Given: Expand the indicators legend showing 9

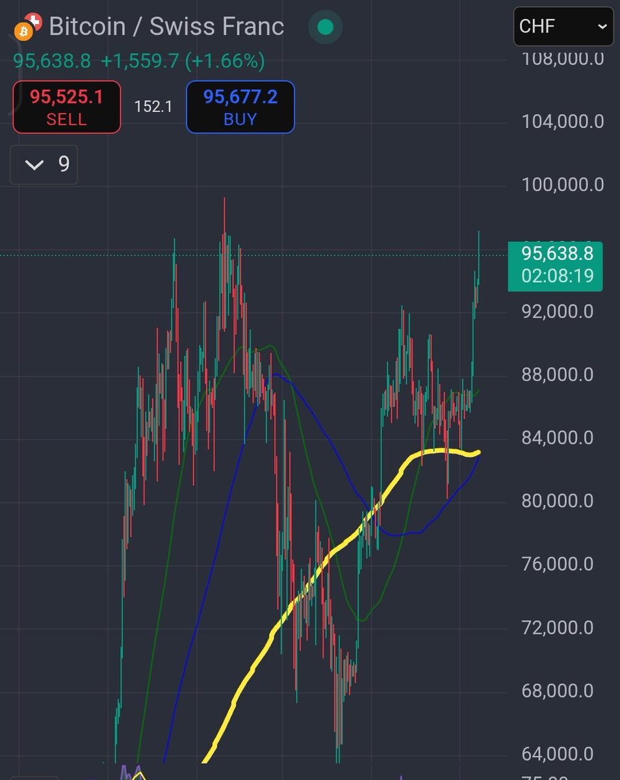Looking at the screenshot, I should 44,165.
